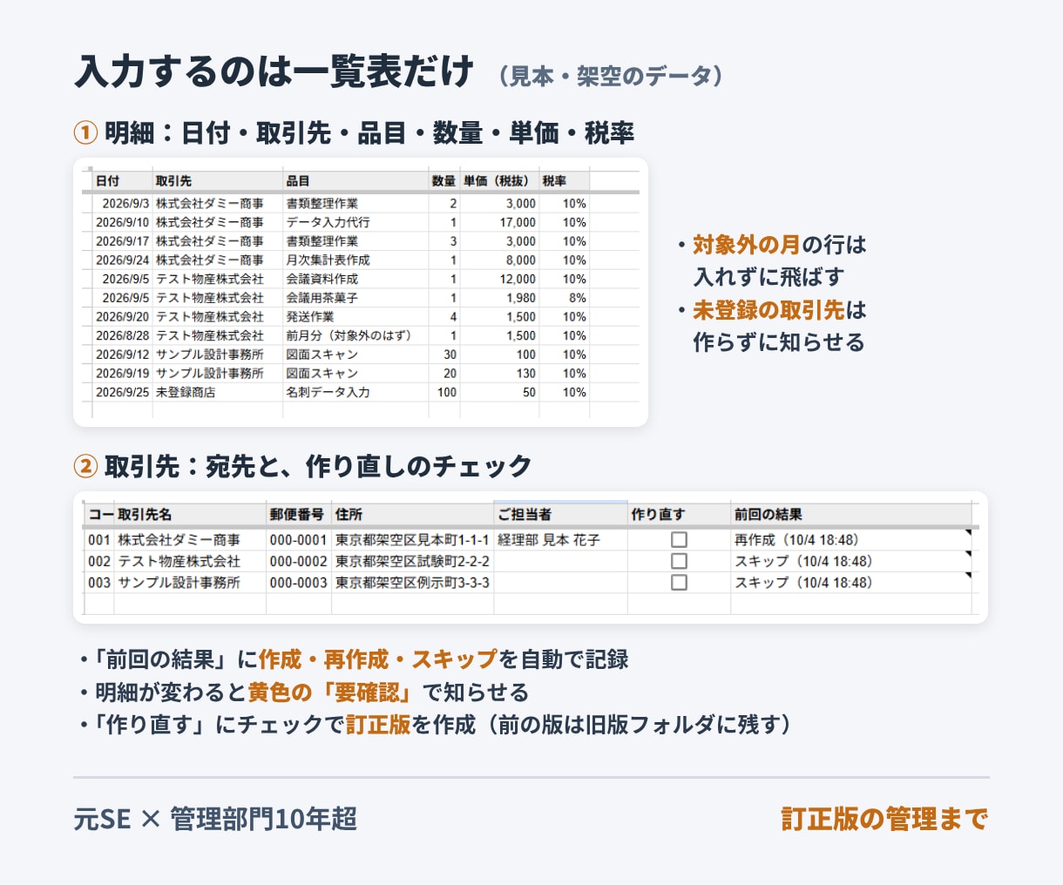Select the address 東京都架空区試験町2-2-2

[x=412, y=561]
